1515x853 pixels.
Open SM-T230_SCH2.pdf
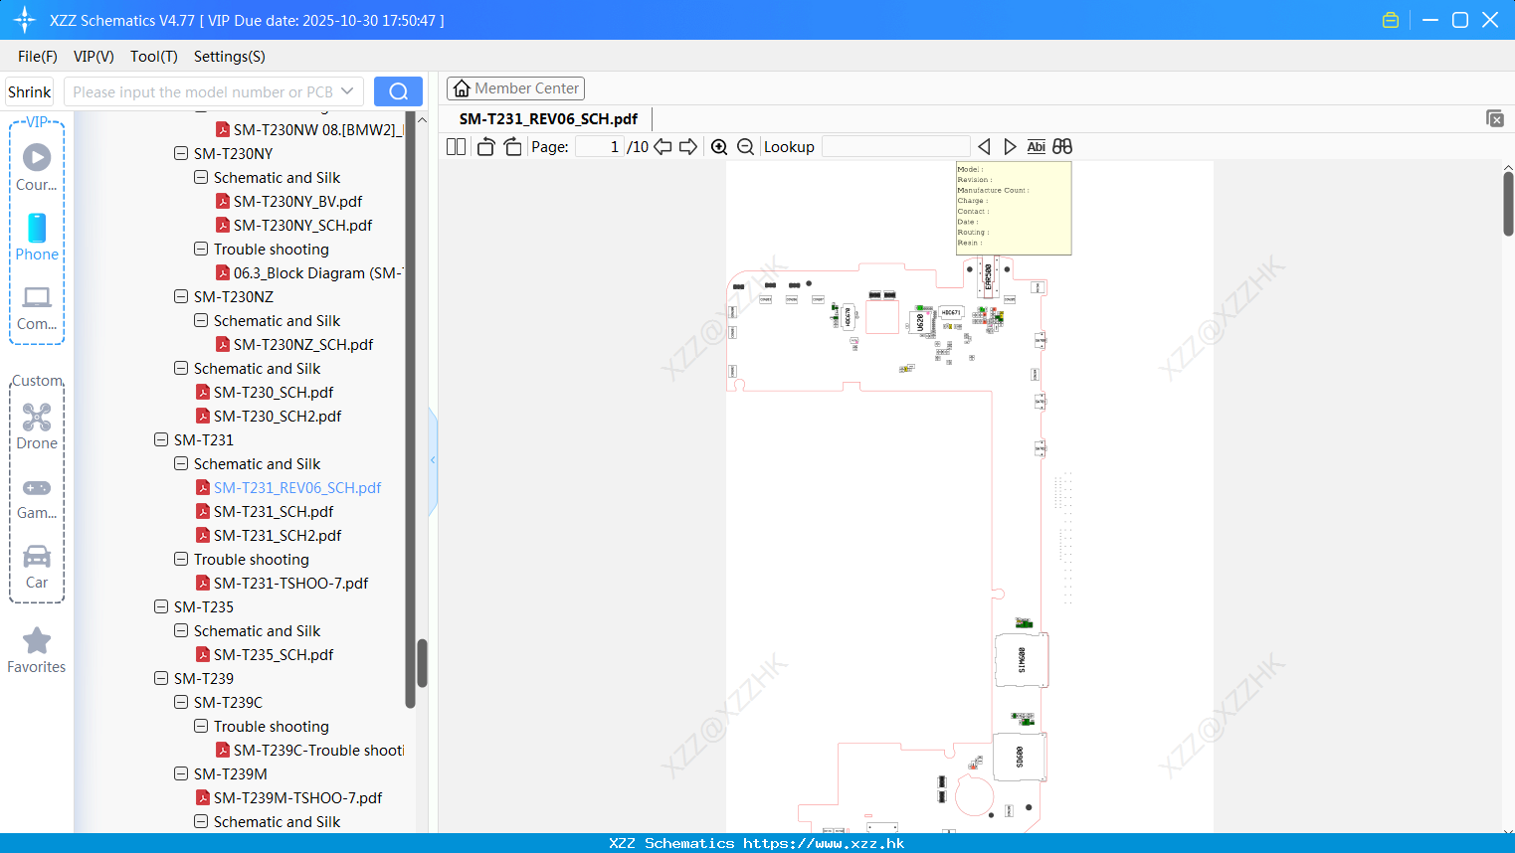[x=278, y=416]
